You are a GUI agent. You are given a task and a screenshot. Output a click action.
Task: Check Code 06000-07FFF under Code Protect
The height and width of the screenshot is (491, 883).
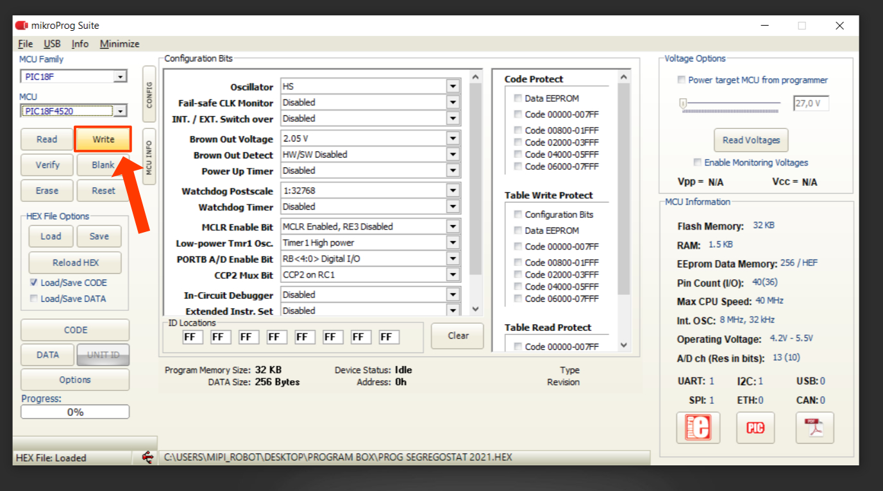(x=517, y=167)
